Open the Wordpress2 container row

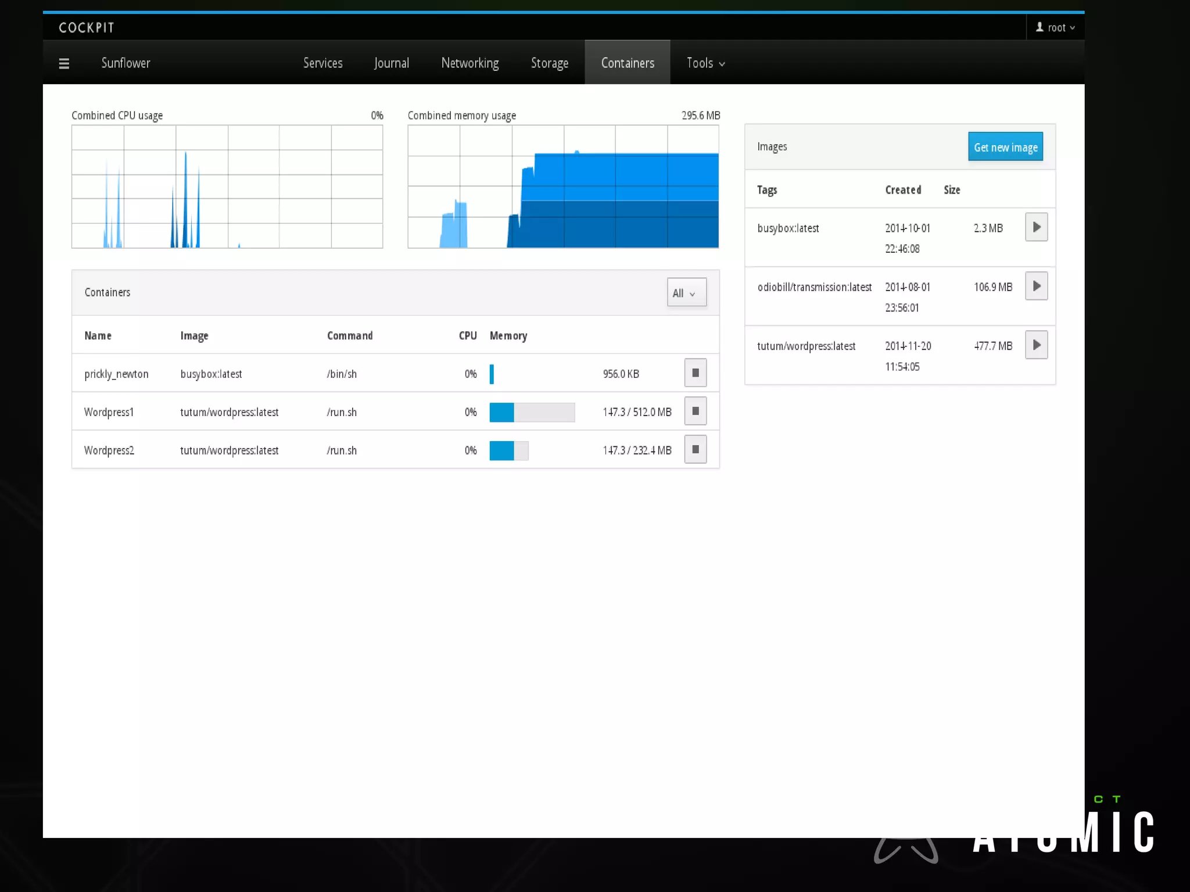(x=109, y=450)
